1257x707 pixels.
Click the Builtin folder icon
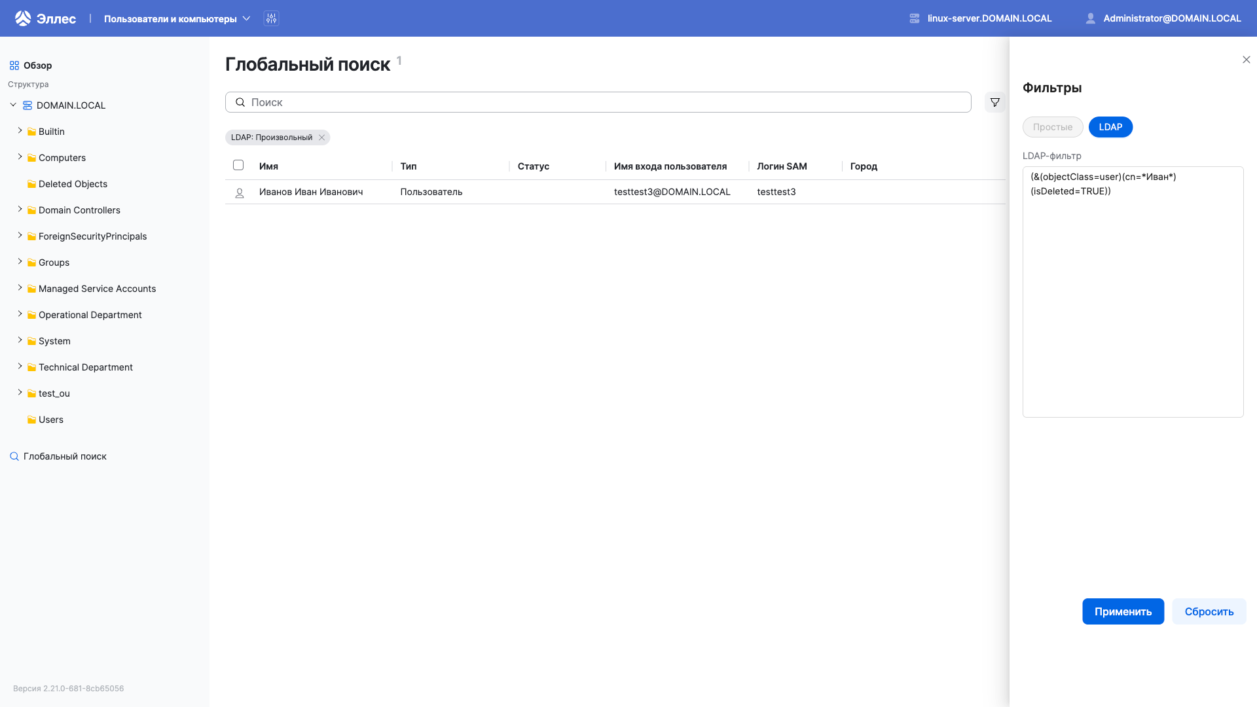click(31, 132)
